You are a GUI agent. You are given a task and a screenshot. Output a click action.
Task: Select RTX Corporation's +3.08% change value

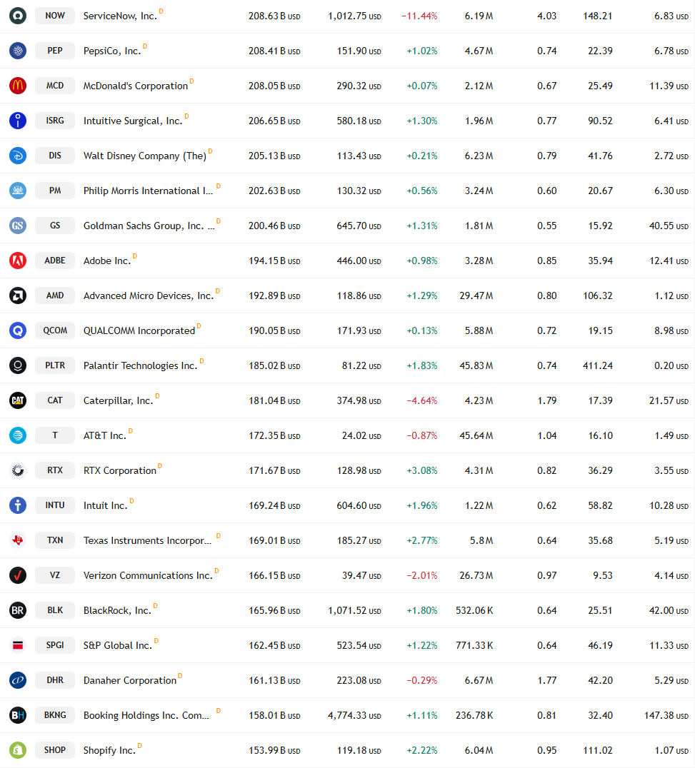(x=421, y=470)
